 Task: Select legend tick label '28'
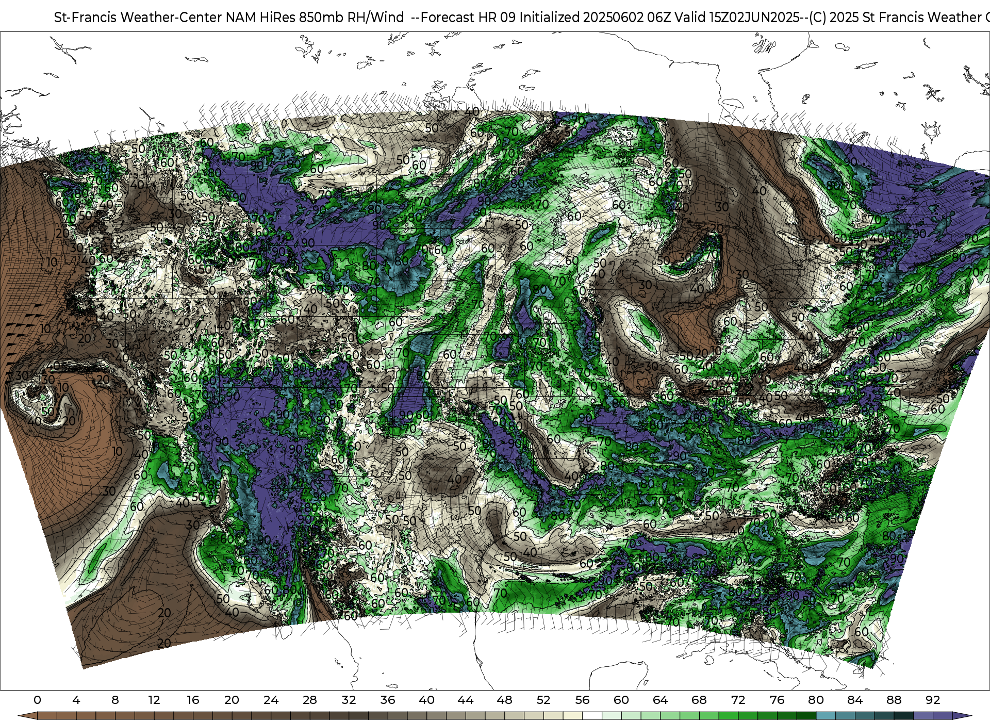(310, 700)
